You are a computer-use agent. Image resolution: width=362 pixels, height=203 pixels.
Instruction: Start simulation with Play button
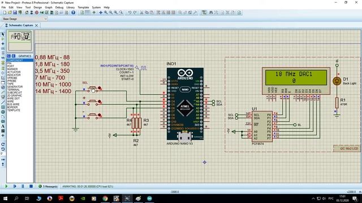coord(6,186)
